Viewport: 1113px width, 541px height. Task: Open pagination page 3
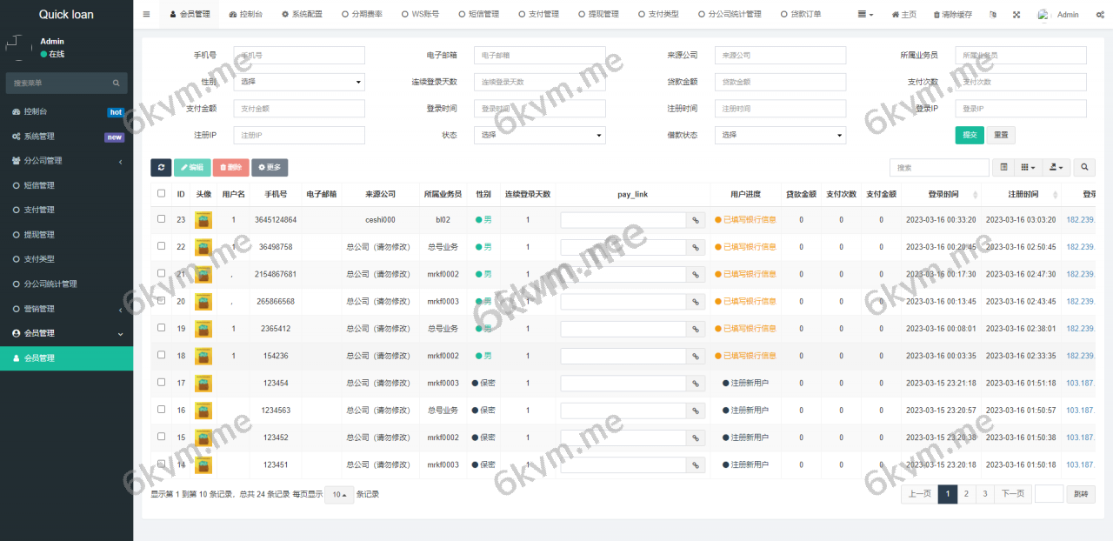pyautogui.click(x=984, y=493)
